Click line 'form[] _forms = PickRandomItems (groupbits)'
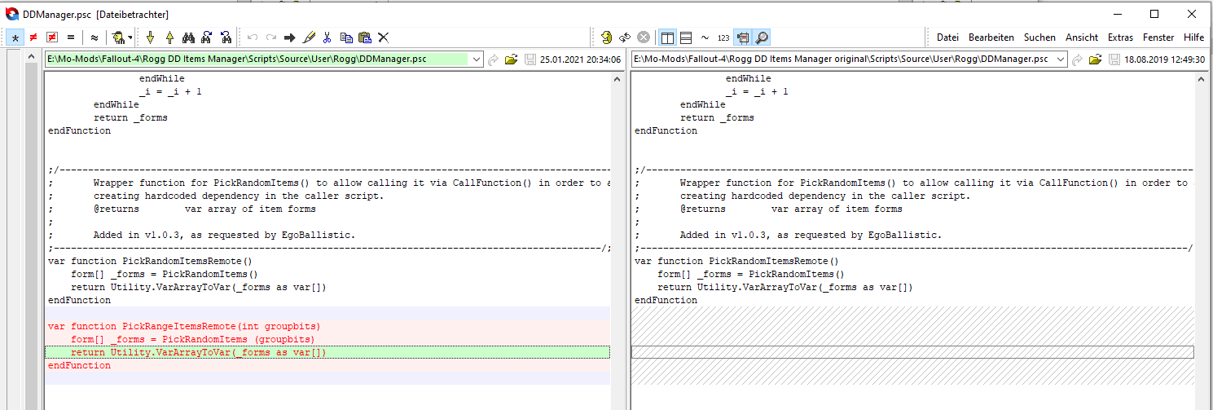1213x410 pixels. 192,339
